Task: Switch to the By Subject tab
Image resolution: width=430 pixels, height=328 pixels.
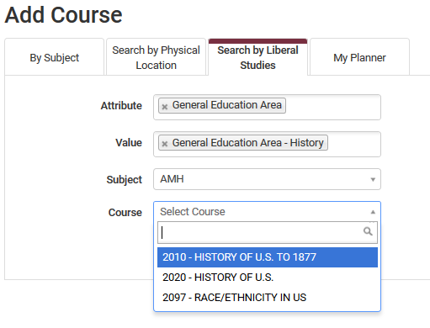Action: [x=55, y=57]
